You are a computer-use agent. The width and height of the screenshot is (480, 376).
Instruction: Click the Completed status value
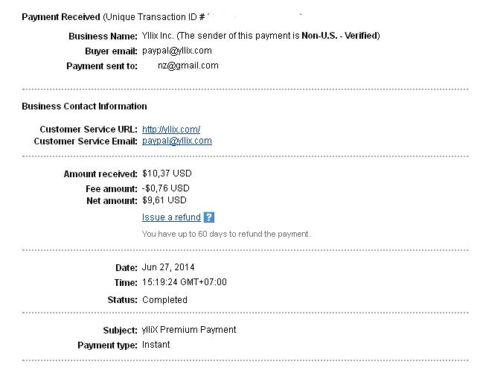[164, 300]
